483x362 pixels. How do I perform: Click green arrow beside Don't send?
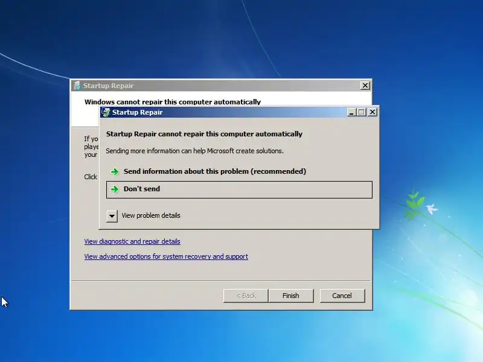[x=115, y=189]
